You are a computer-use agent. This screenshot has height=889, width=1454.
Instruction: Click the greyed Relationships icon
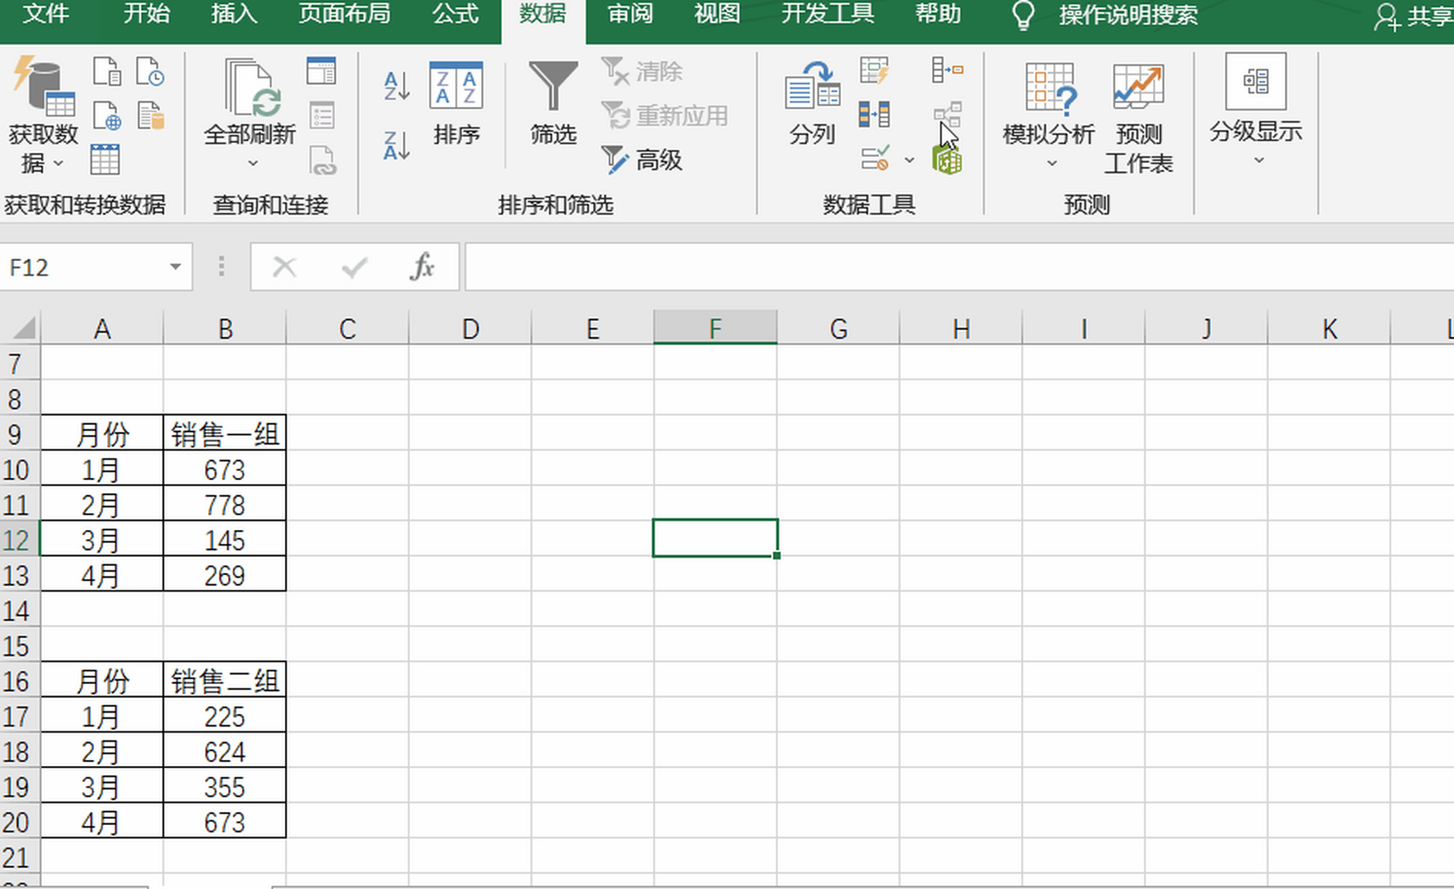pyautogui.click(x=947, y=115)
